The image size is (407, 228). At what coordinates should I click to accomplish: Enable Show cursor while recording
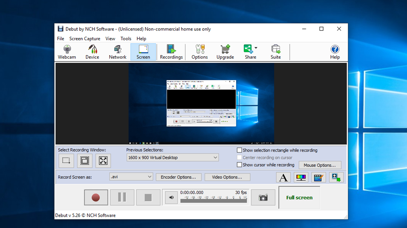[x=239, y=165]
